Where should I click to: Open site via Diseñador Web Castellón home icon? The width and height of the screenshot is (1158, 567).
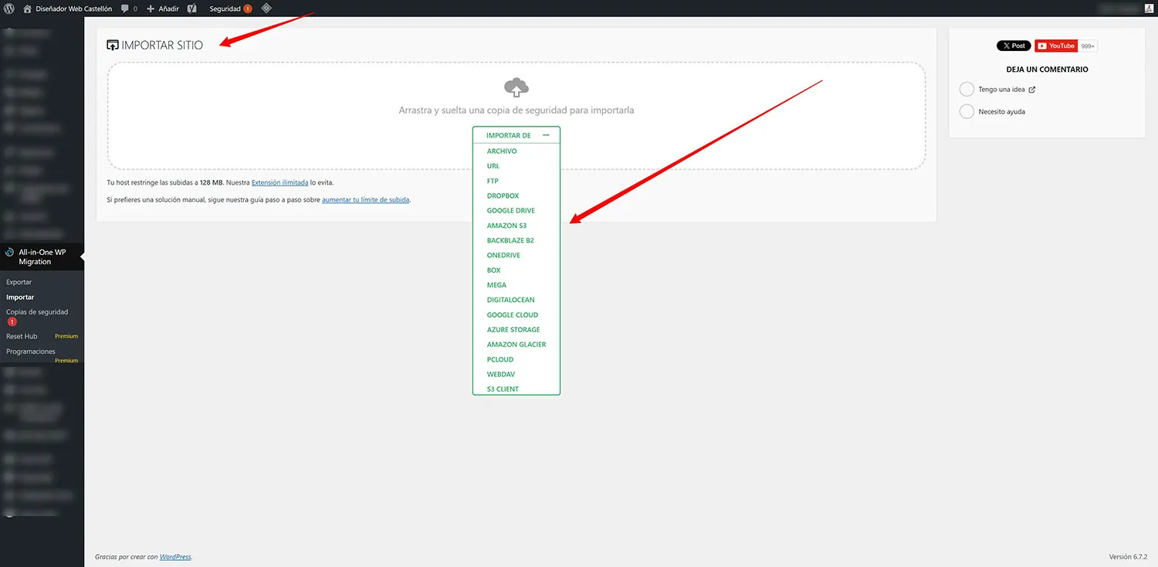coord(28,8)
